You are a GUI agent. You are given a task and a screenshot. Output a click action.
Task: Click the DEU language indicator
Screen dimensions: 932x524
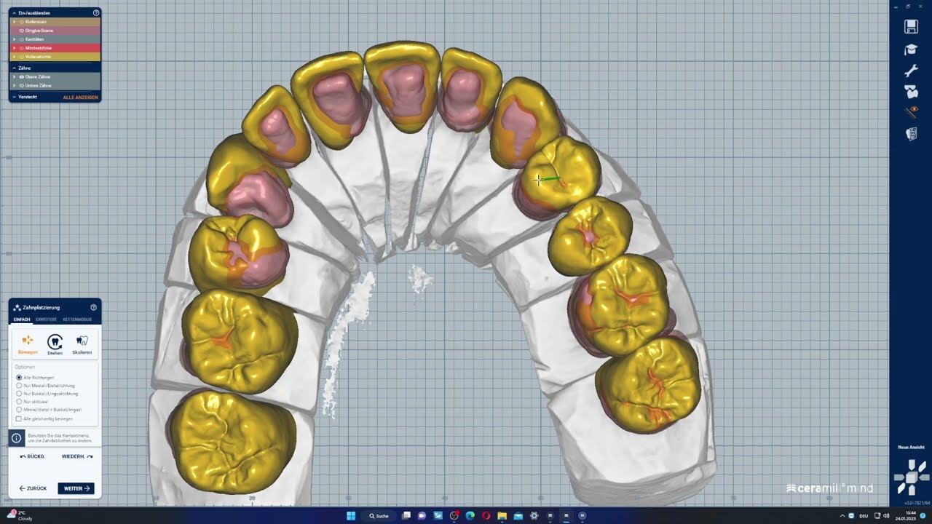pos(864,515)
